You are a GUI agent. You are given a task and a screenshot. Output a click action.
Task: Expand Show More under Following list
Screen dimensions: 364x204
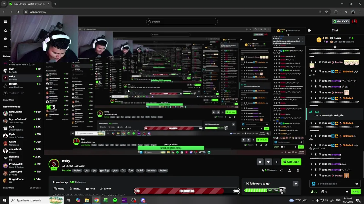point(9,100)
